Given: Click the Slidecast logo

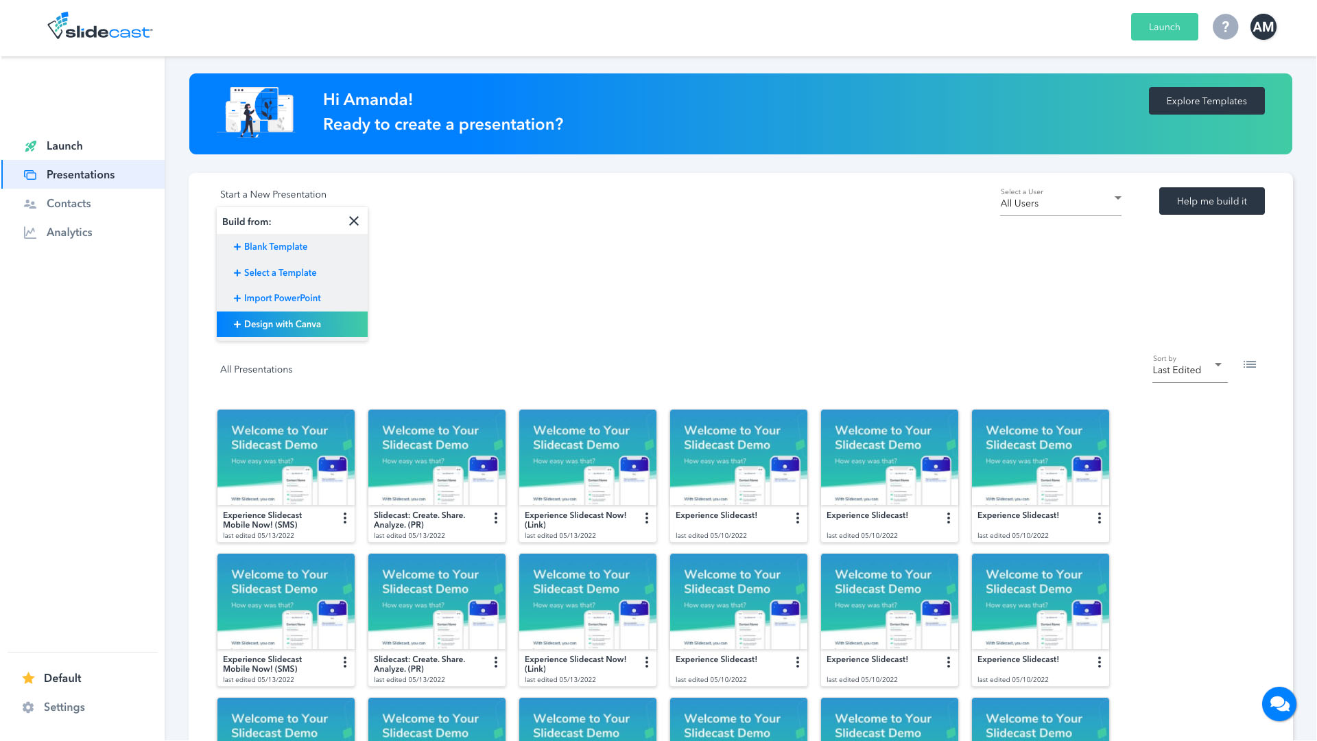Looking at the screenshot, I should (x=100, y=27).
